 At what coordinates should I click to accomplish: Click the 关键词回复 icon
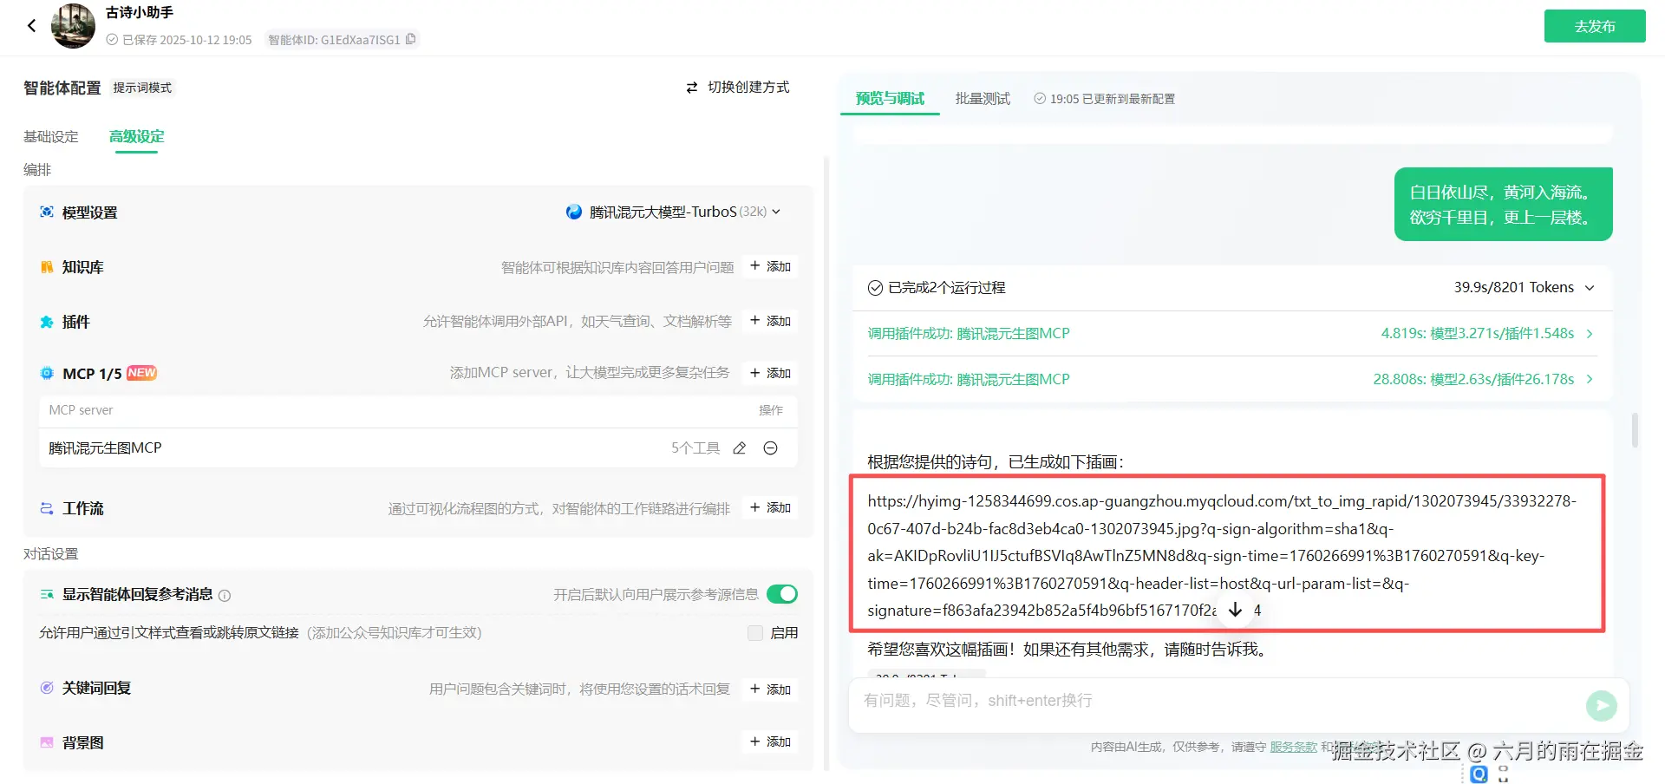[x=47, y=689]
